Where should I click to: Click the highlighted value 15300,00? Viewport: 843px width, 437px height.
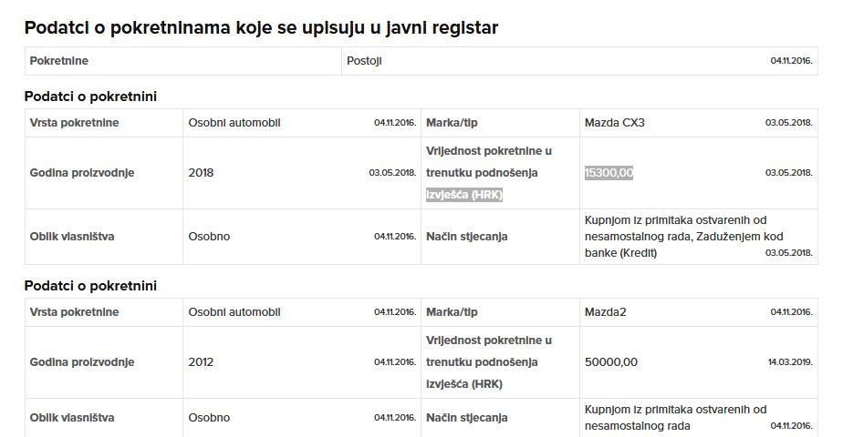point(609,173)
